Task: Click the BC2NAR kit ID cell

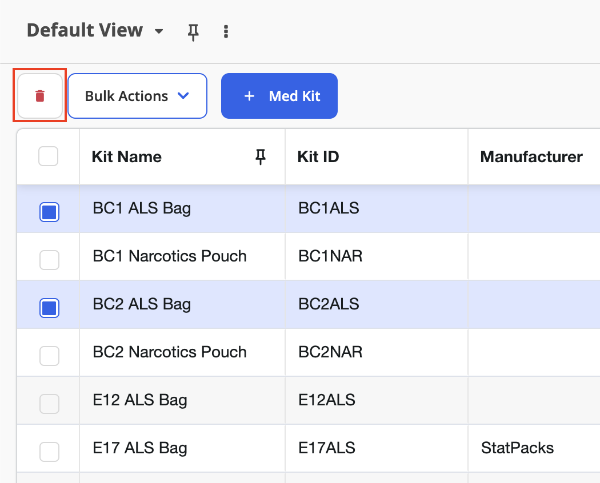Action: click(377, 352)
